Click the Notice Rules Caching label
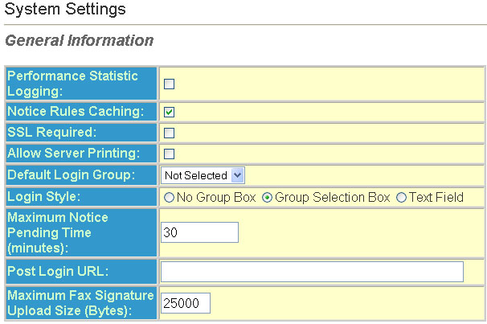 (x=76, y=111)
